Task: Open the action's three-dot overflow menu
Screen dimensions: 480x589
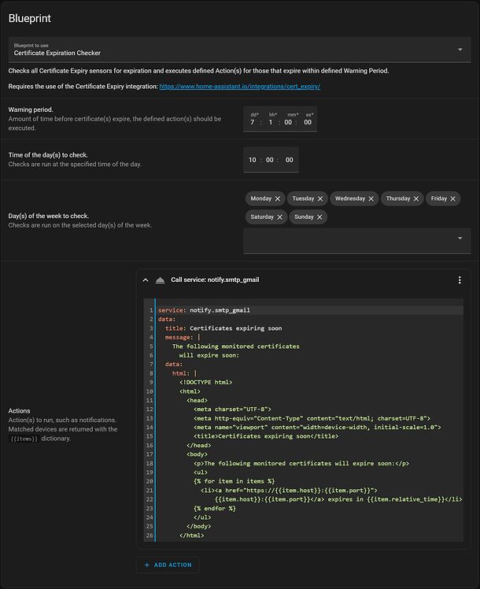Action: pyautogui.click(x=460, y=280)
